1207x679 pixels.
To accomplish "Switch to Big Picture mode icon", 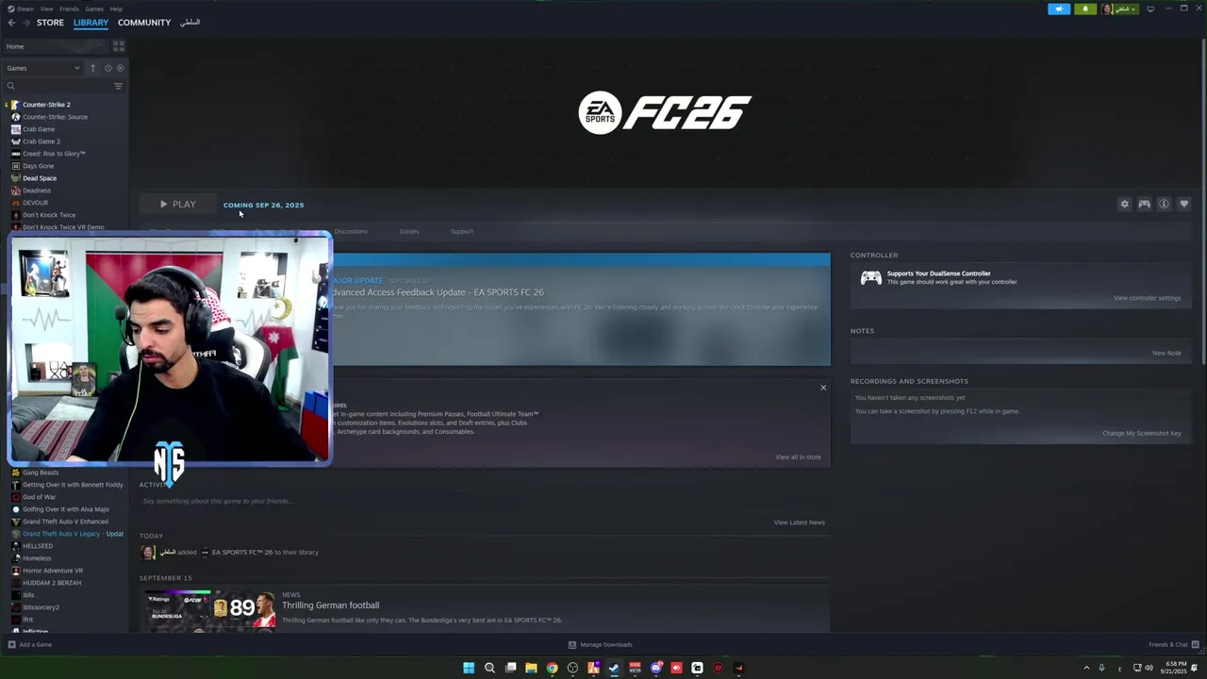I will tap(1150, 8).
